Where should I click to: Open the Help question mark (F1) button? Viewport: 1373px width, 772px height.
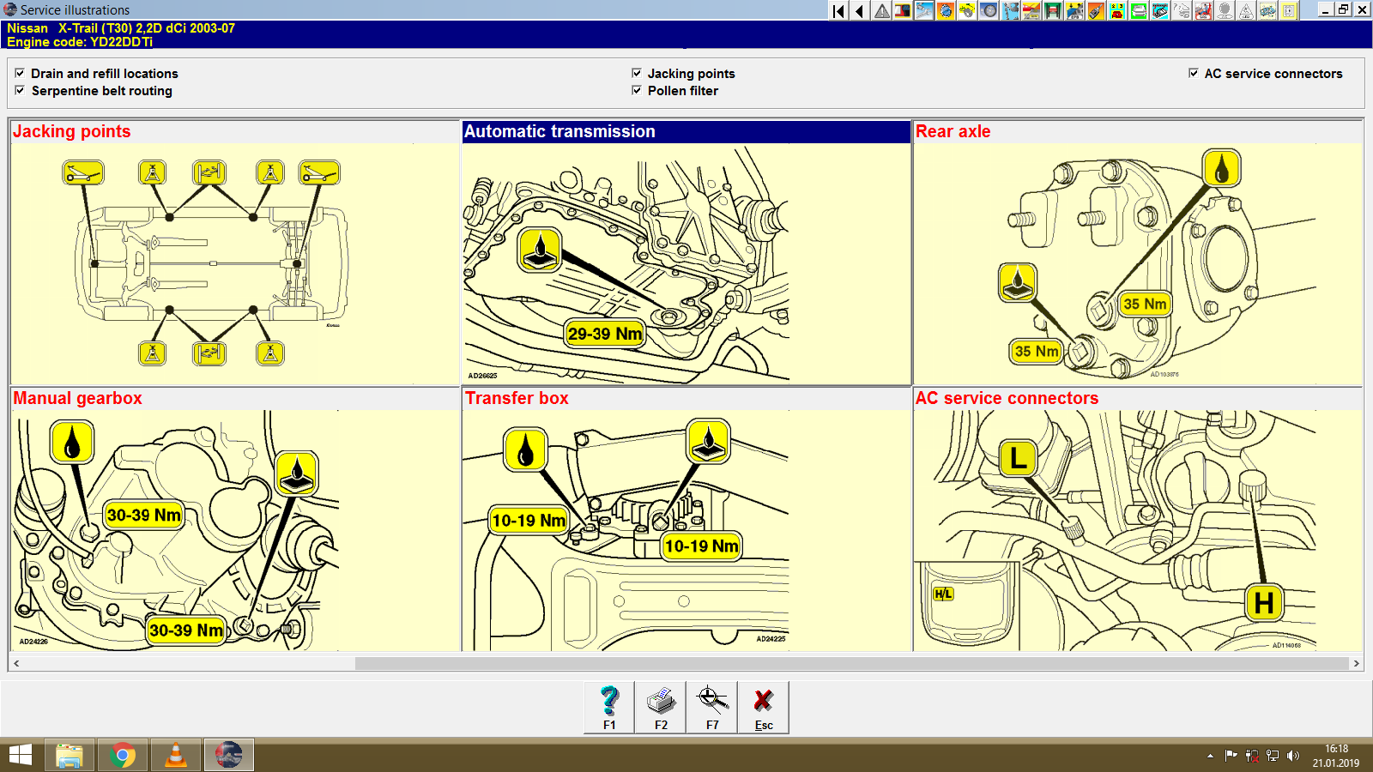608,705
